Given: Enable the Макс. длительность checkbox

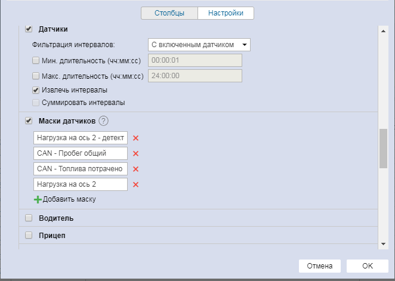Looking at the screenshot, I should 35,76.
